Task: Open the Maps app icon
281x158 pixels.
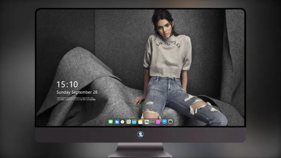Action: pyautogui.click(x=129, y=122)
